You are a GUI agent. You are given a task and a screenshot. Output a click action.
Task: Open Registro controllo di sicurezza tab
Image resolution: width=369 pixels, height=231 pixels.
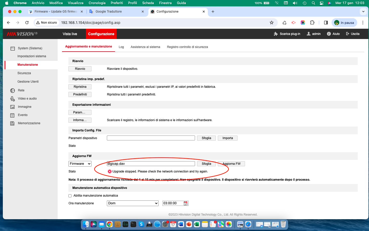[x=187, y=47]
